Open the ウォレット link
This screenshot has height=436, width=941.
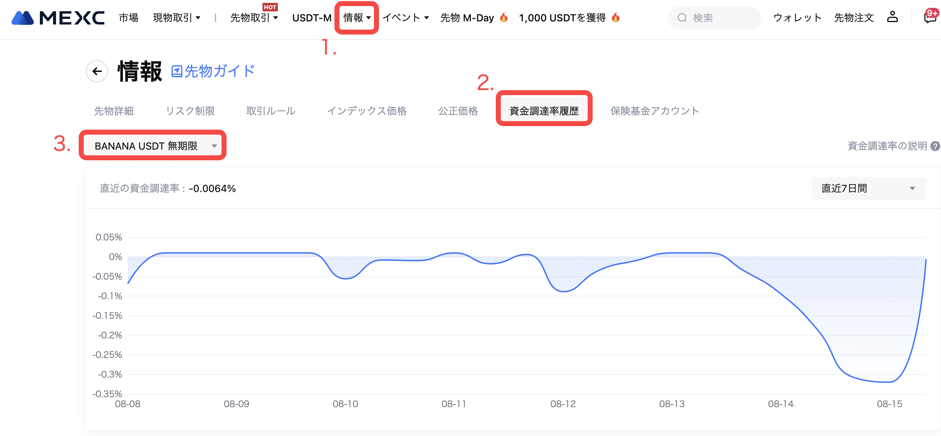pyautogui.click(x=797, y=17)
